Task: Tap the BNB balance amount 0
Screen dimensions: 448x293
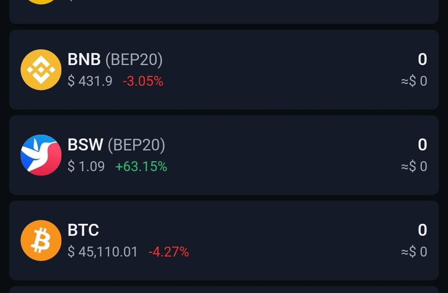Action: pyautogui.click(x=422, y=59)
